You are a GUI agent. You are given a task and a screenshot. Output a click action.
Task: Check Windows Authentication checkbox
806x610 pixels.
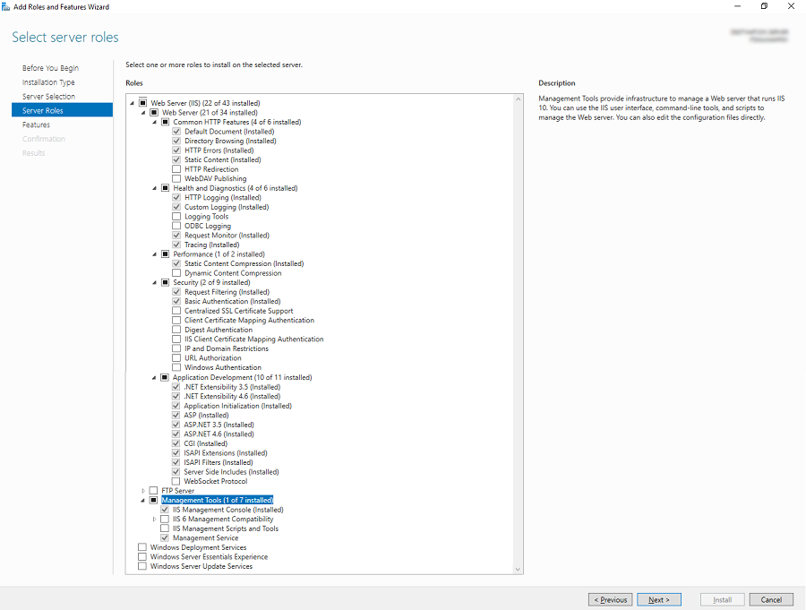(x=176, y=367)
